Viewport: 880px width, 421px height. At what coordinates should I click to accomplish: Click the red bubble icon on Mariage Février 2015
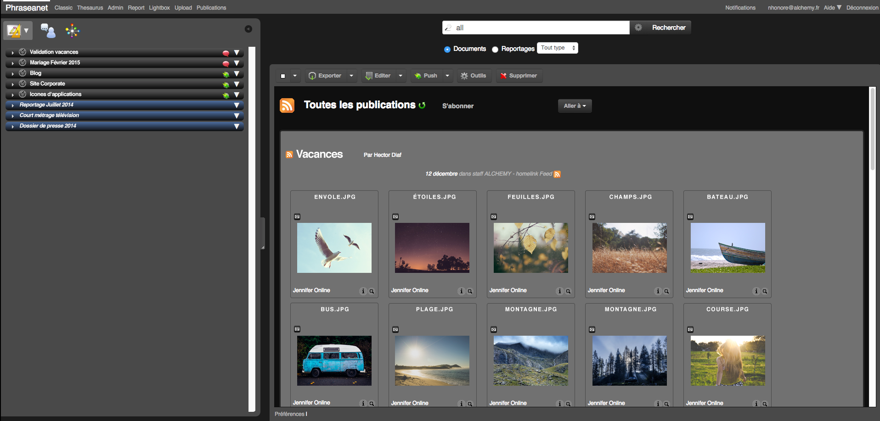point(226,64)
